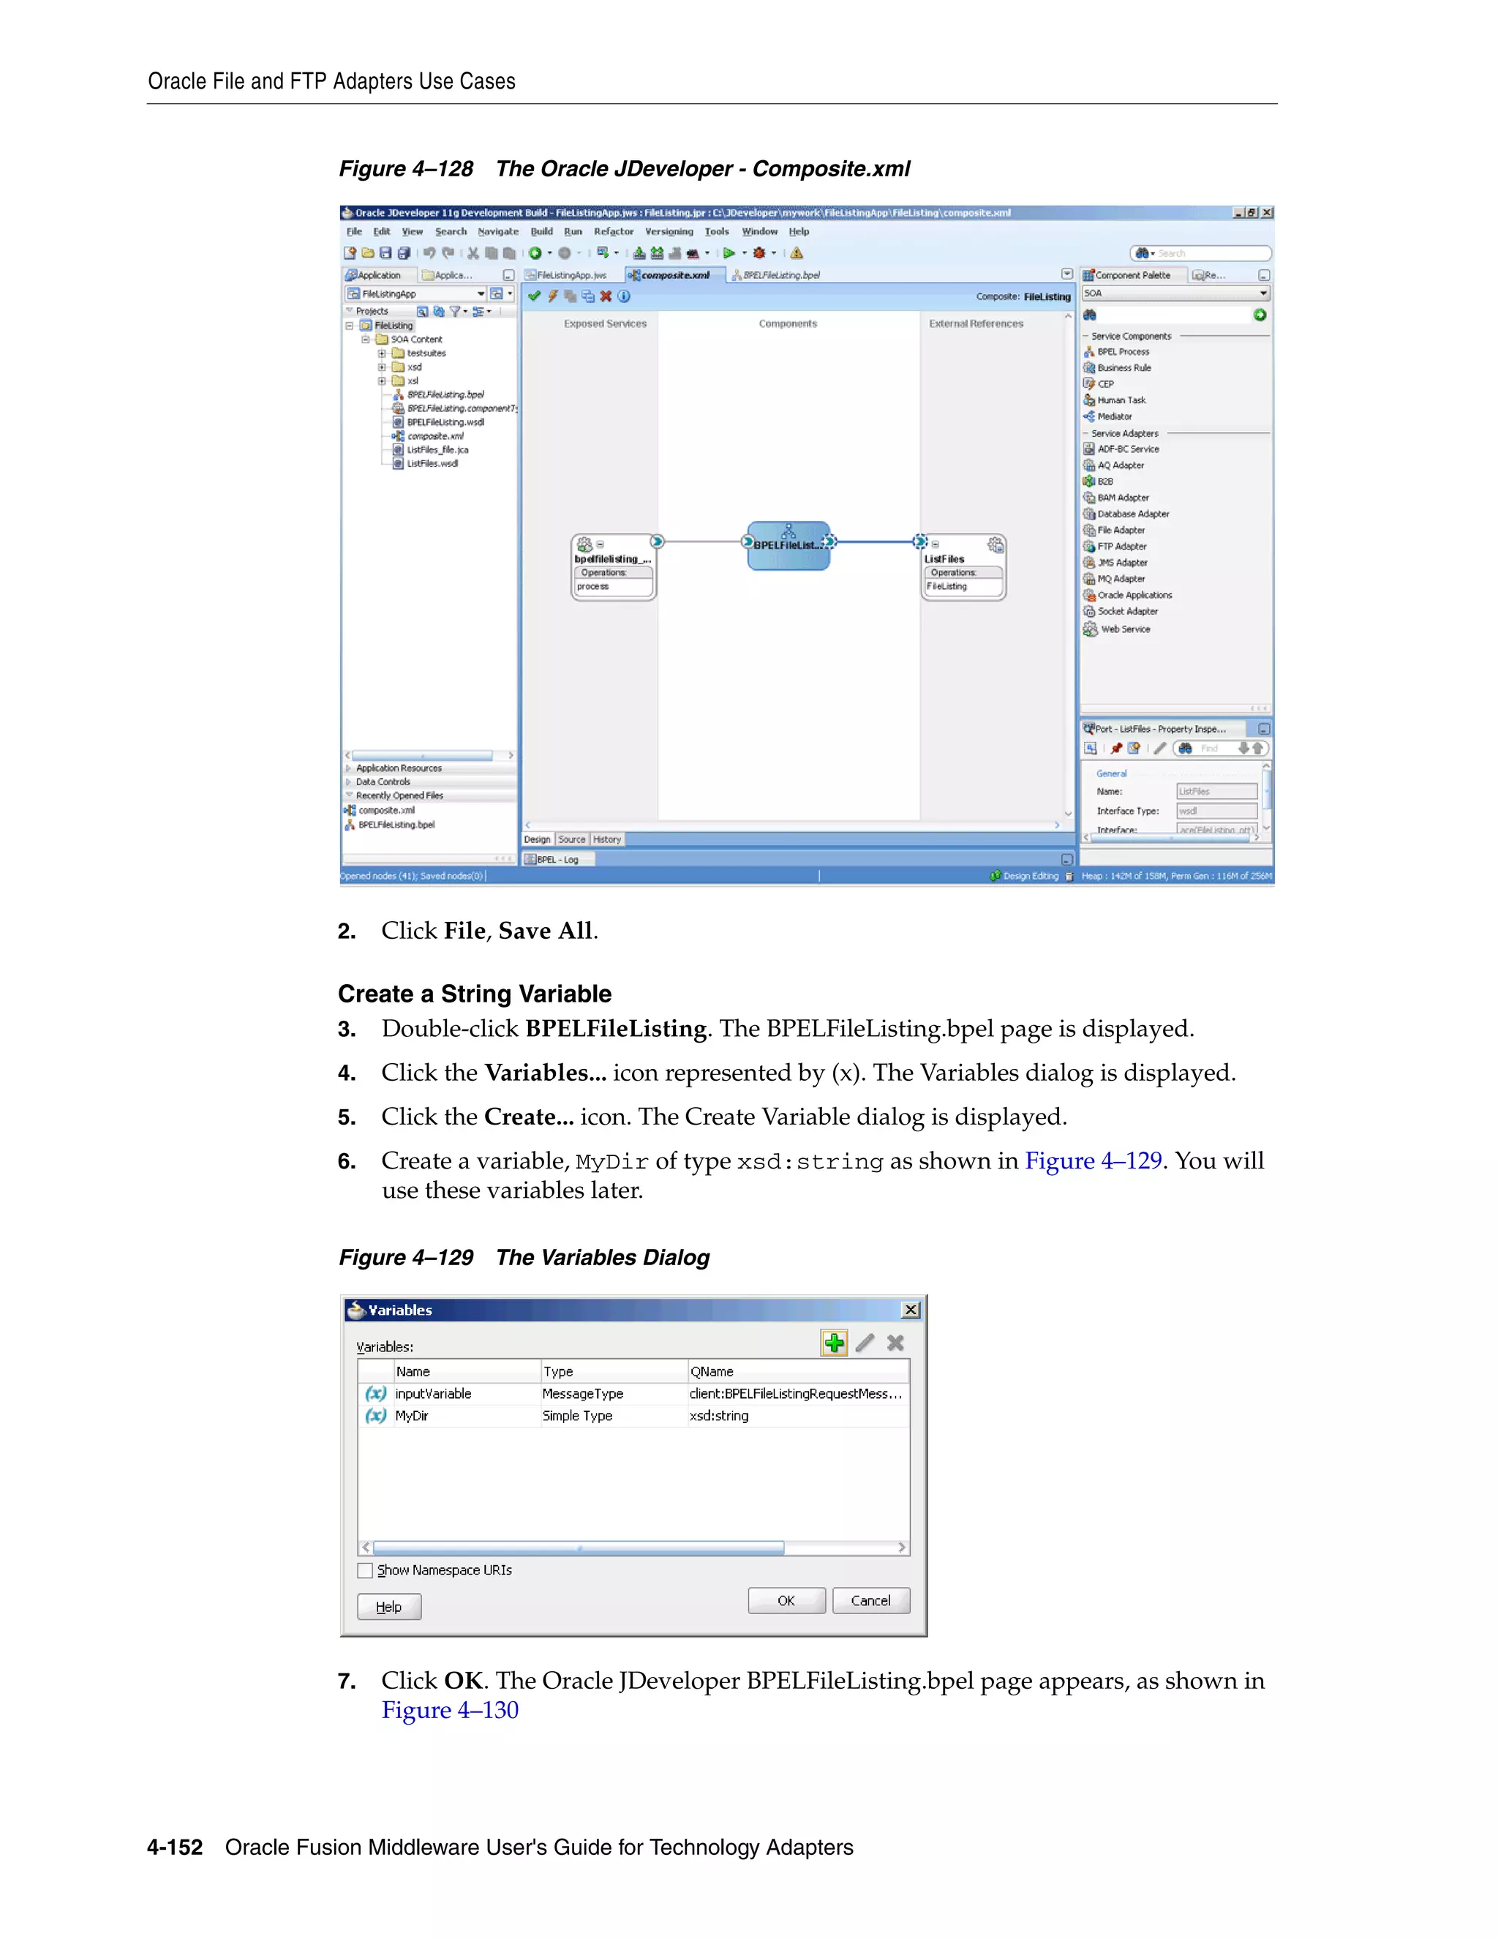Click the bpelfilelisting exposed service box
This screenshot has height=1939, width=1498.
(x=613, y=567)
